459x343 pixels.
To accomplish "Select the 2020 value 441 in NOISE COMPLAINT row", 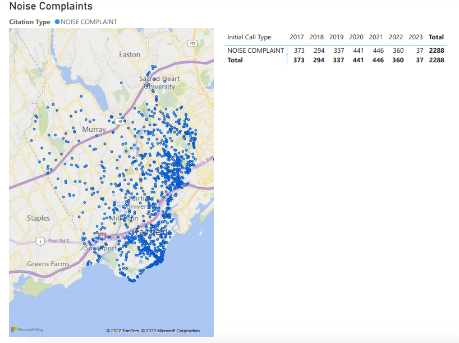I will pos(359,51).
